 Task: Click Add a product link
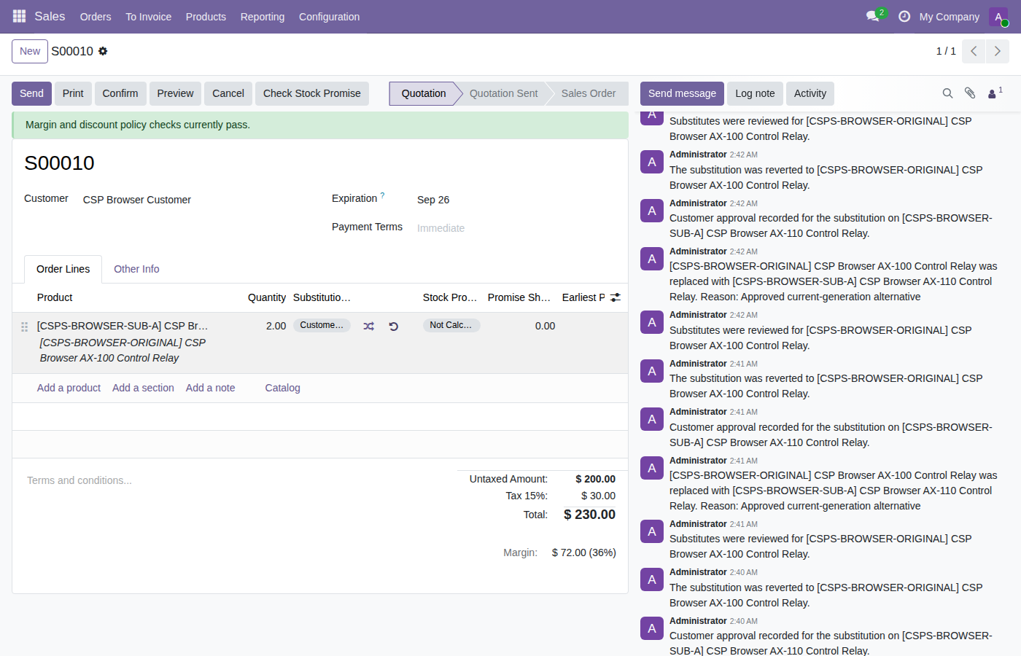[x=69, y=388]
